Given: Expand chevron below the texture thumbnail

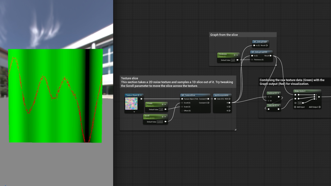Looking at the screenshot, I should tap(134, 112).
